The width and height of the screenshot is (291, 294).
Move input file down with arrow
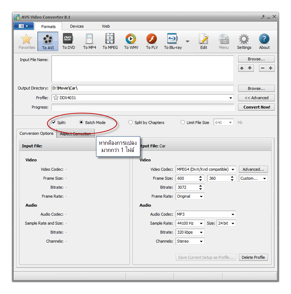click(250, 68)
